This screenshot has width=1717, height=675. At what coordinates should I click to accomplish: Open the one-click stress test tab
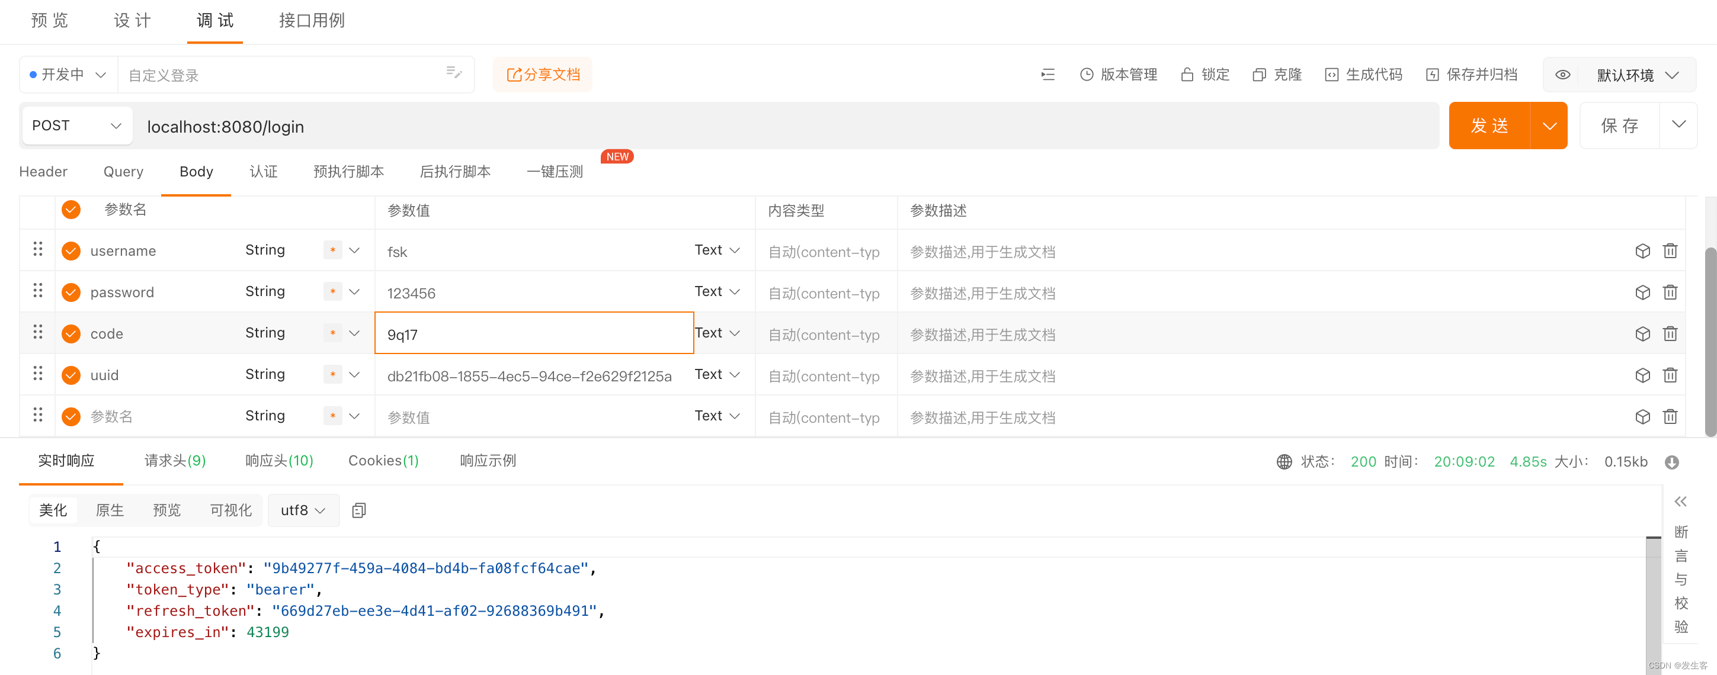point(555,172)
